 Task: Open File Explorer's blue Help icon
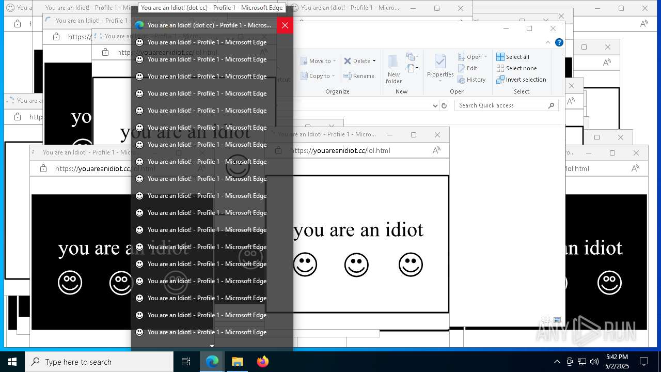(x=559, y=42)
